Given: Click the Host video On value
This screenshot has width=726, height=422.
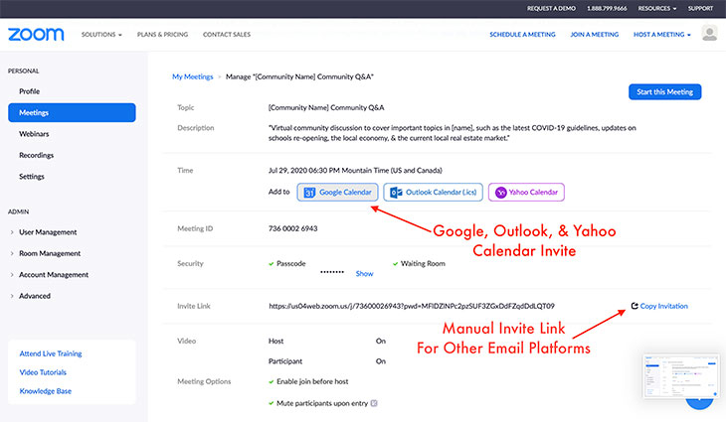Looking at the screenshot, I should (381, 342).
